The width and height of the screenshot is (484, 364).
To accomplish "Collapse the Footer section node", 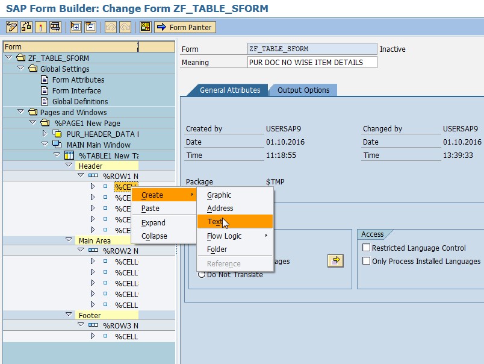I will point(69,315).
